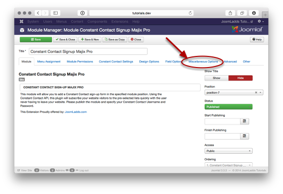Open the Safari downloads icon
283x194 pixels.
click(x=254, y=13)
